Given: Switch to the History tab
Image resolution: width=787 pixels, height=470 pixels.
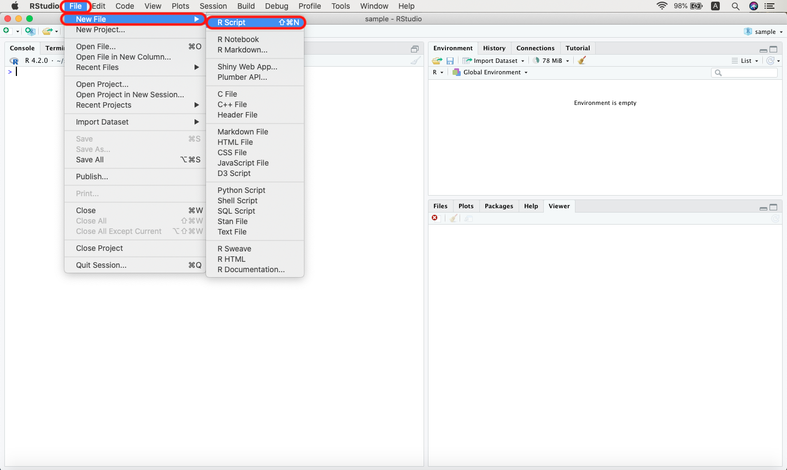Looking at the screenshot, I should pyautogui.click(x=494, y=48).
